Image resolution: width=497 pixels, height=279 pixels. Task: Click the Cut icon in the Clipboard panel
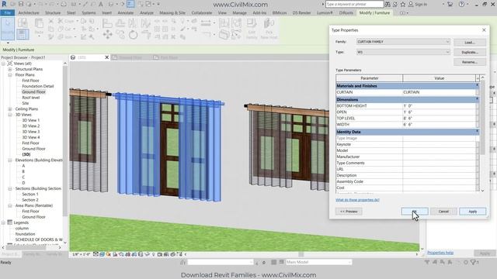(51, 21)
